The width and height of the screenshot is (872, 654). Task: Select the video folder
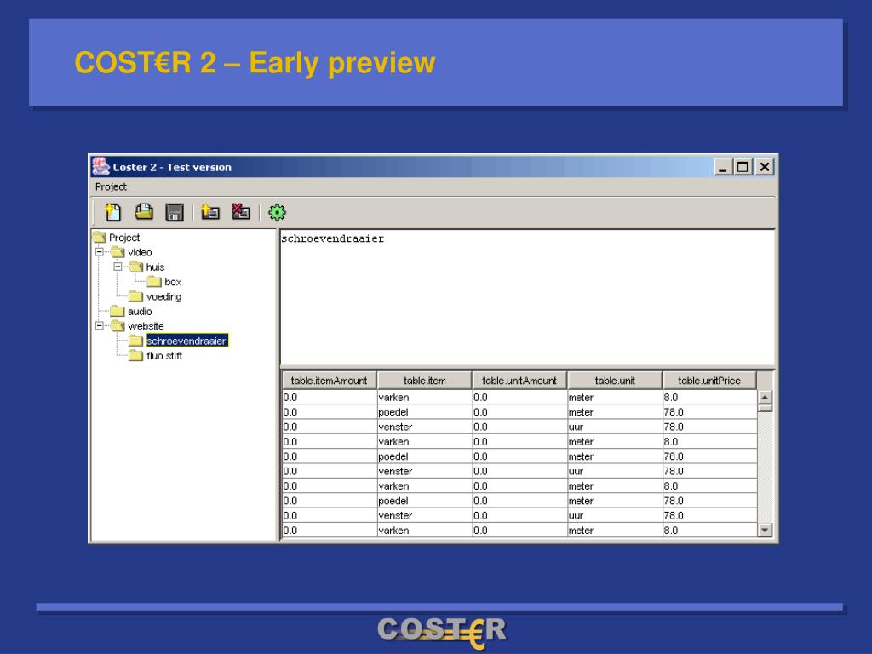[140, 252]
